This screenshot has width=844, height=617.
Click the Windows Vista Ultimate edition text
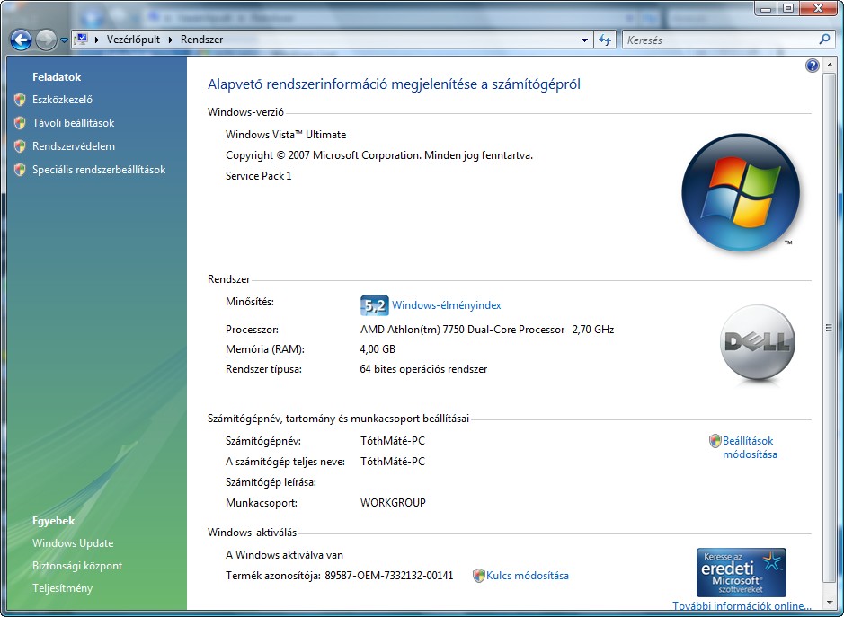point(286,135)
